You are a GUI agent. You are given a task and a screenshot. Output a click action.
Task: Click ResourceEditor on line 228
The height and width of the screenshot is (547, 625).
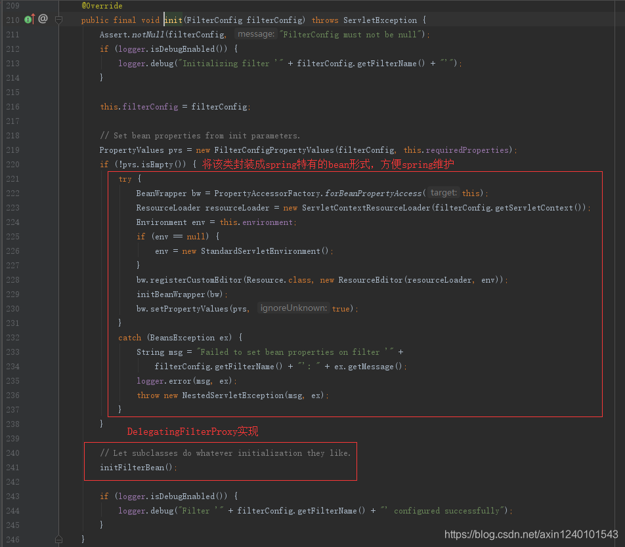pos(371,280)
